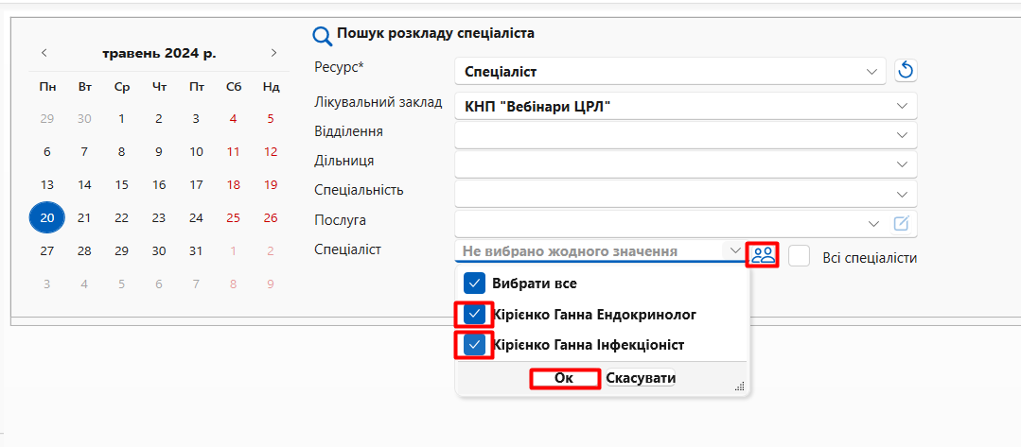The height and width of the screenshot is (447, 1021).
Task: Click the popup resize grip corner
Action: click(739, 387)
